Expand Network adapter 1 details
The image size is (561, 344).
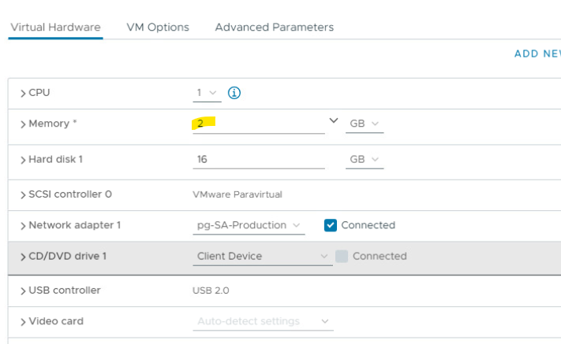[x=24, y=225]
